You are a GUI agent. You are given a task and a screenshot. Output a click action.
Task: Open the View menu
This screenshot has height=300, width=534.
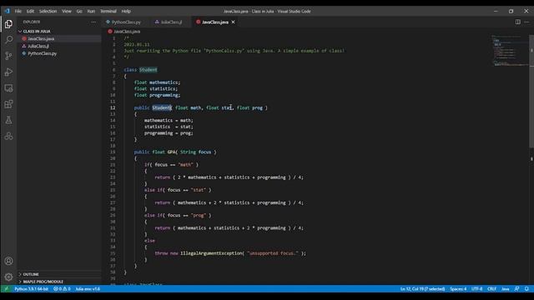(67, 11)
